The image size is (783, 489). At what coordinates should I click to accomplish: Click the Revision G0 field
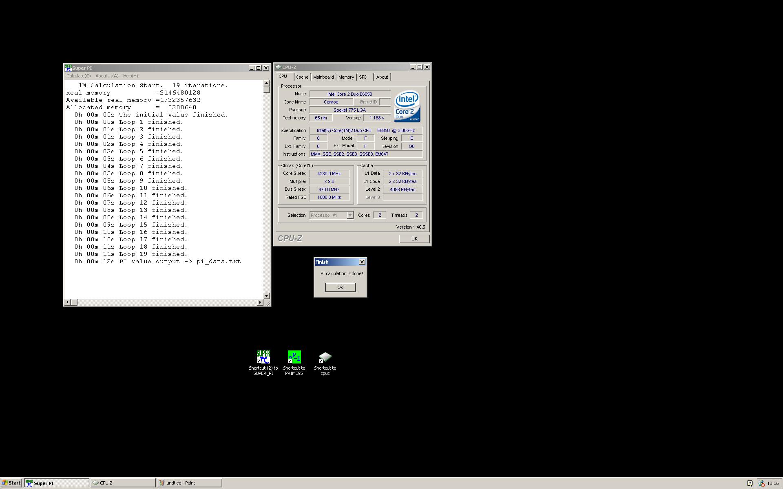pos(412,146)
